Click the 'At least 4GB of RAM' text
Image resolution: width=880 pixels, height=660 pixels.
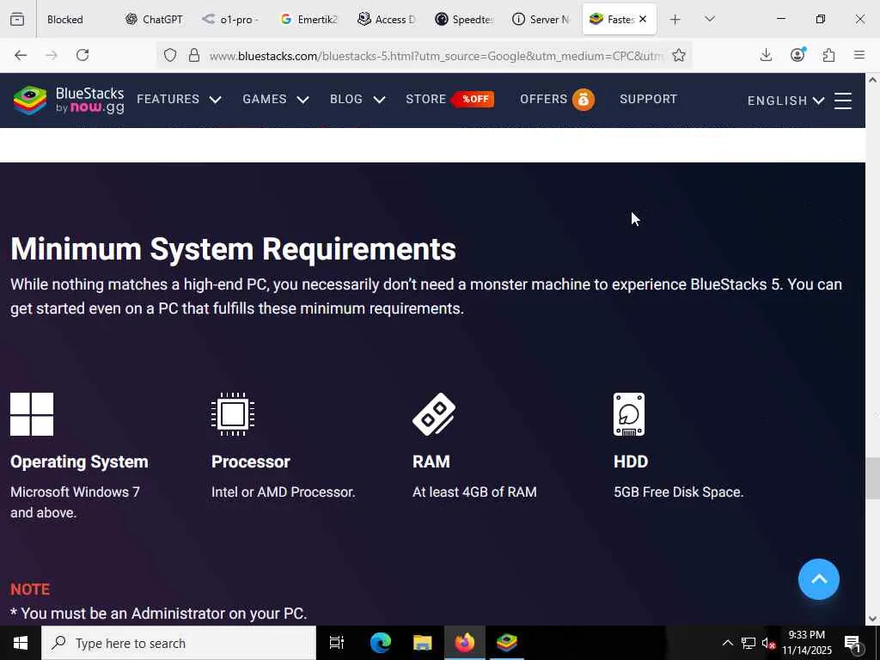[474, 492]
